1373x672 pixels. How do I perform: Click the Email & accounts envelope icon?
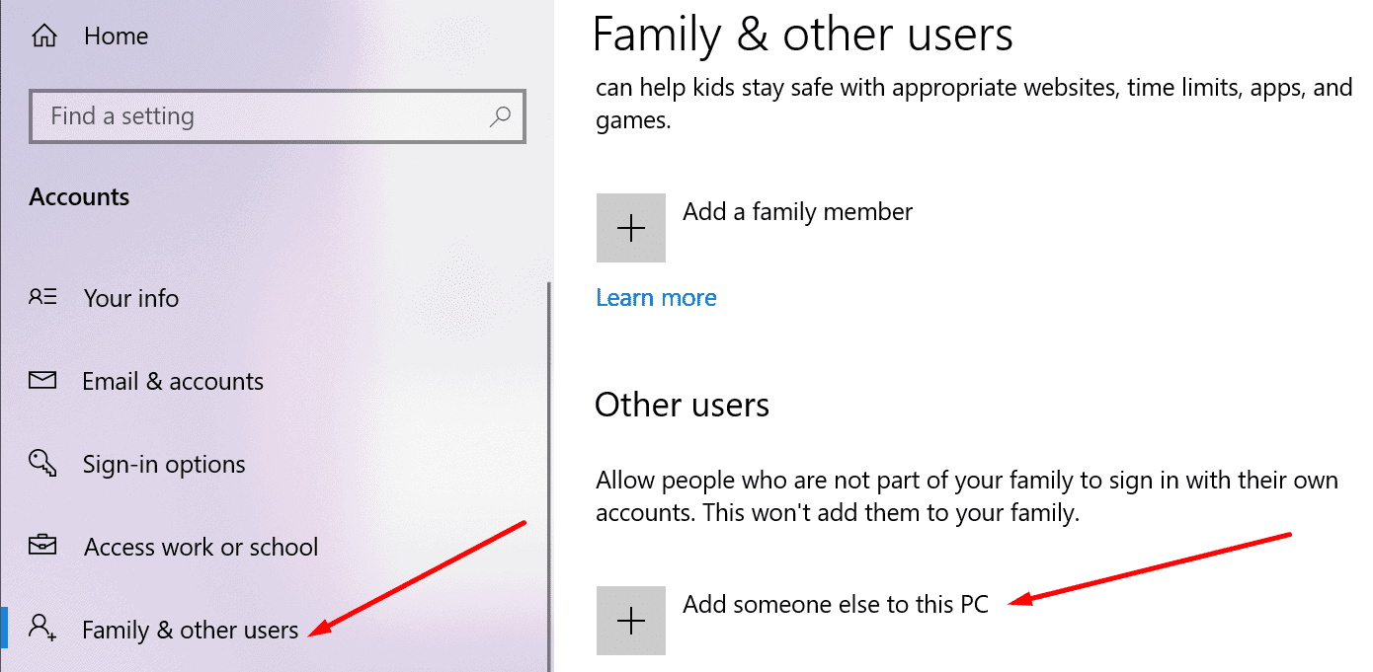(42, 380)
